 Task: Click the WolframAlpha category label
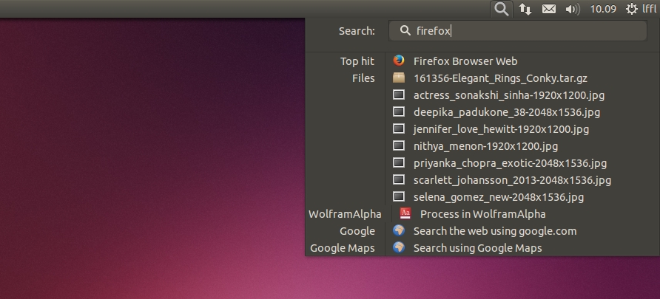click(345, 214)
